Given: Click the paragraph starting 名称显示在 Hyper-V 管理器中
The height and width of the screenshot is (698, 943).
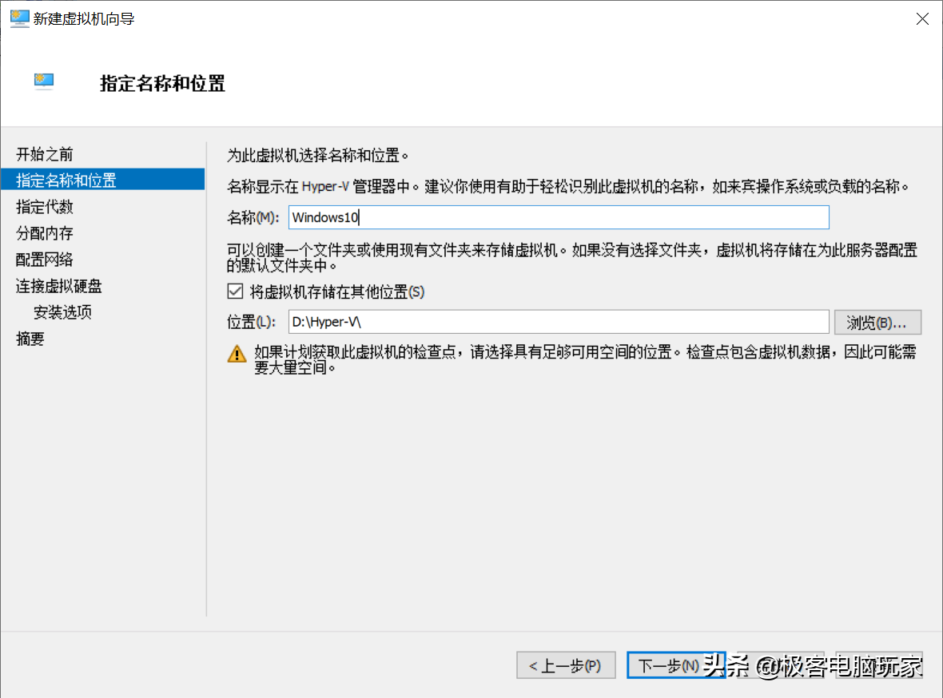Looking at the screenshot, I should [x=568, y=186].
